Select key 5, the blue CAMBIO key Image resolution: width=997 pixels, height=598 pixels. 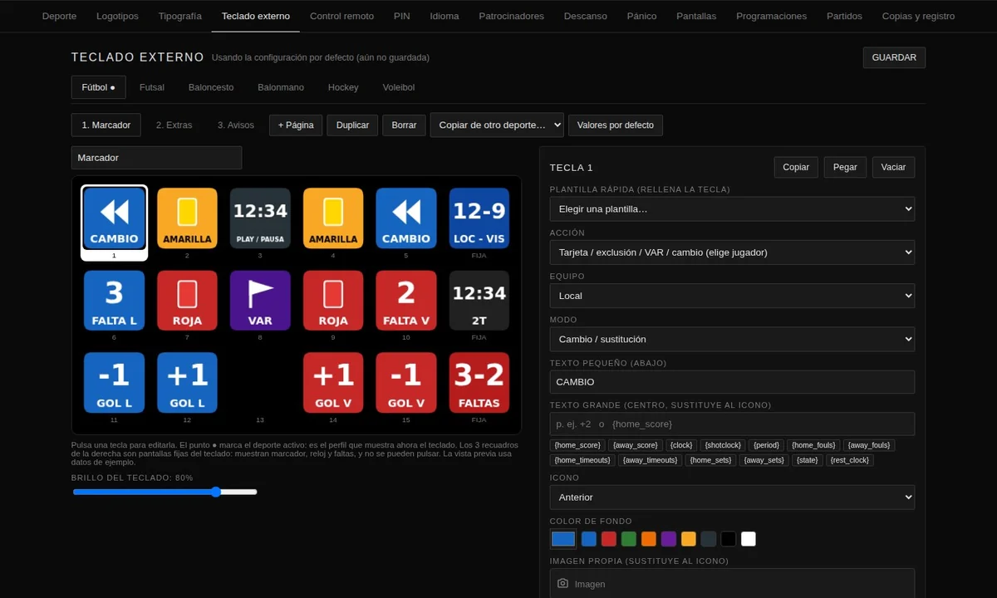[406, 218]
